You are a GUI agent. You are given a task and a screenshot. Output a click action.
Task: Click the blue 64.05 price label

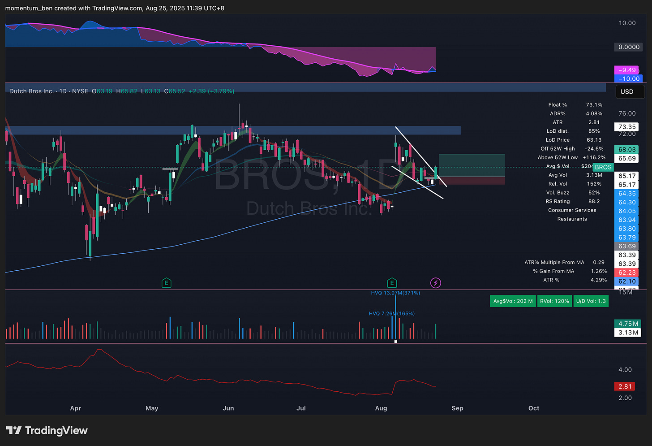click(627, 211)
